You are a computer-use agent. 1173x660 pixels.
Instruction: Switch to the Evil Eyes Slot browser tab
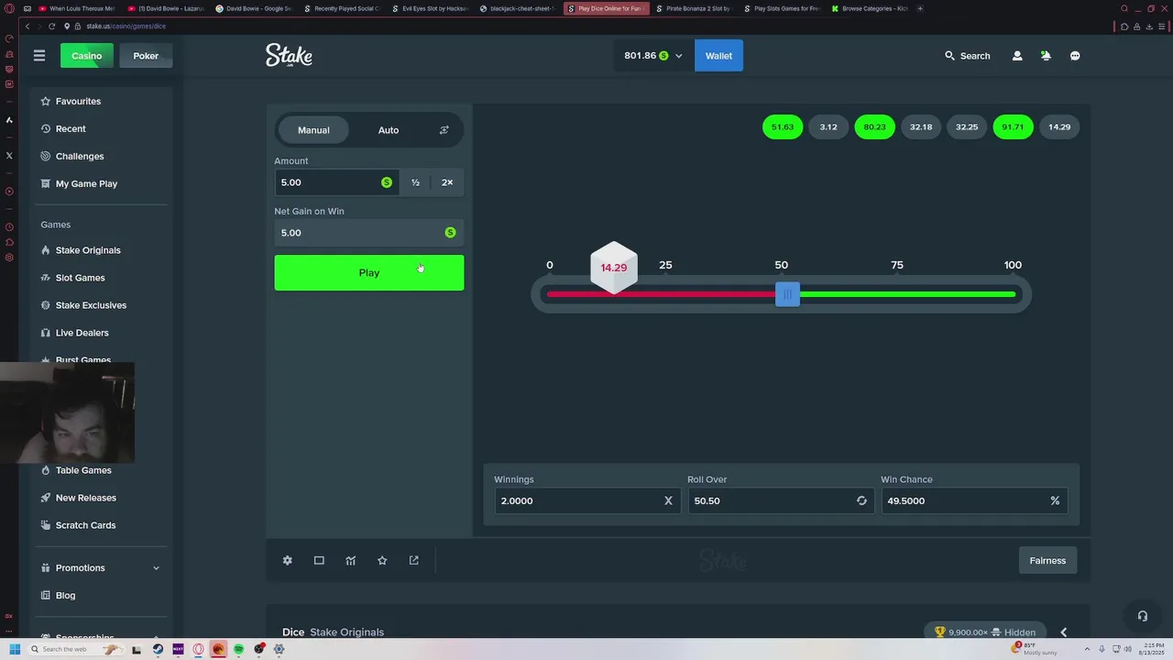(x=430, y=8)
